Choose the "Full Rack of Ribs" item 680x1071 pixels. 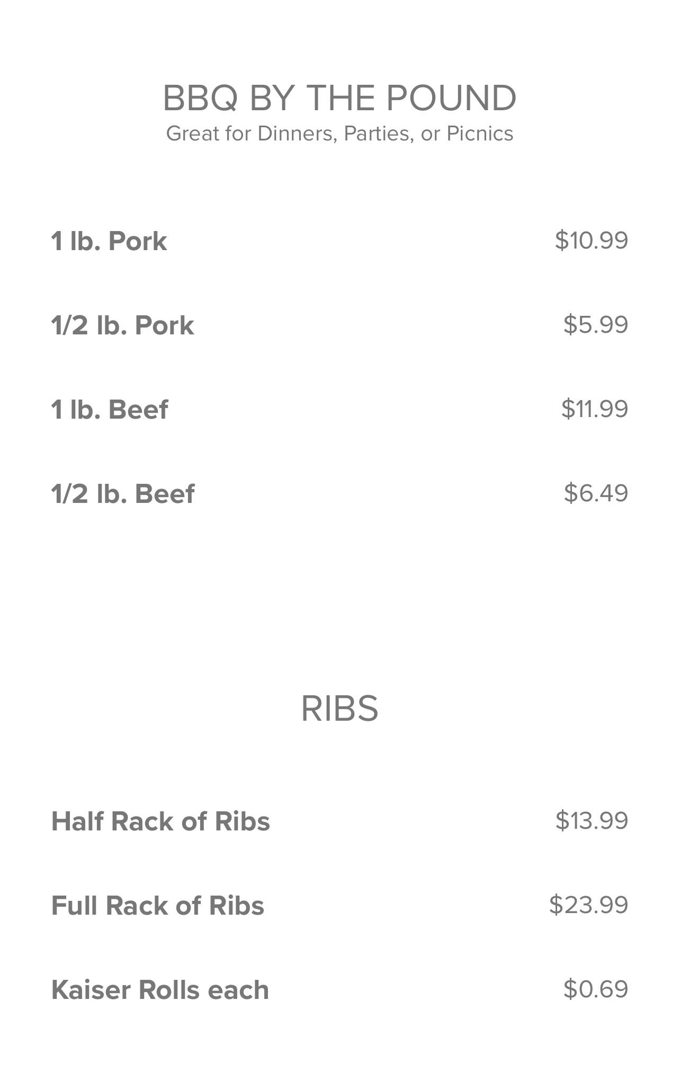click(x=157, y=906)
